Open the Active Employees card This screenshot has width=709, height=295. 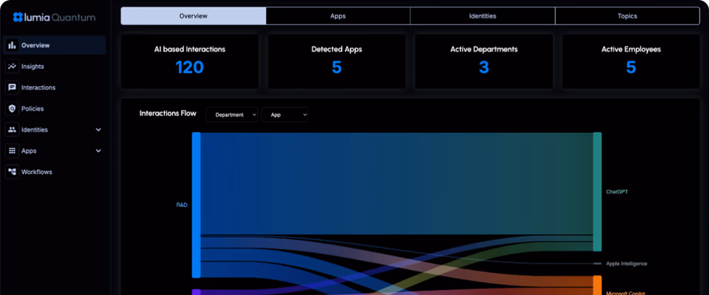click(631, 61)
